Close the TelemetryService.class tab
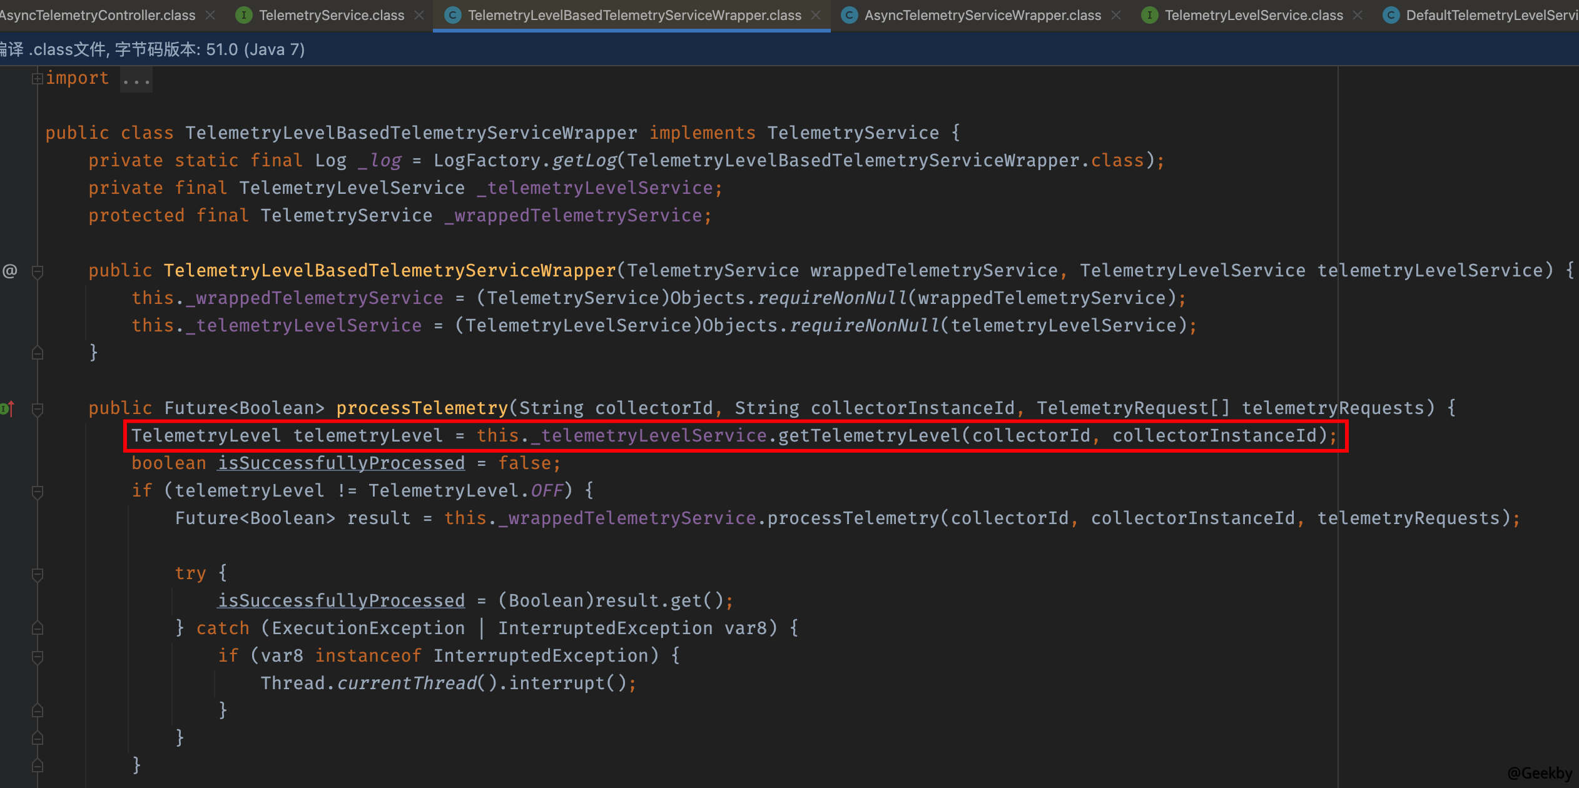 click(x=419, y=15)
